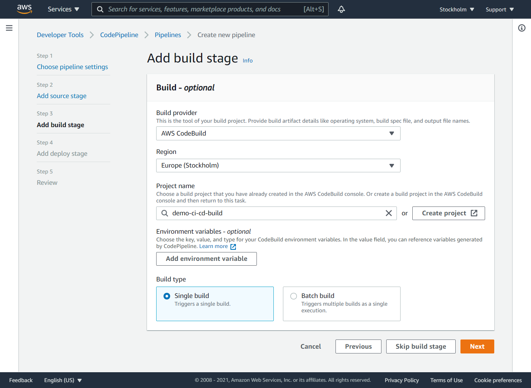531x388 pixels.
Task: Open Terms of Use footer link
Action: [x=446, y=380]
